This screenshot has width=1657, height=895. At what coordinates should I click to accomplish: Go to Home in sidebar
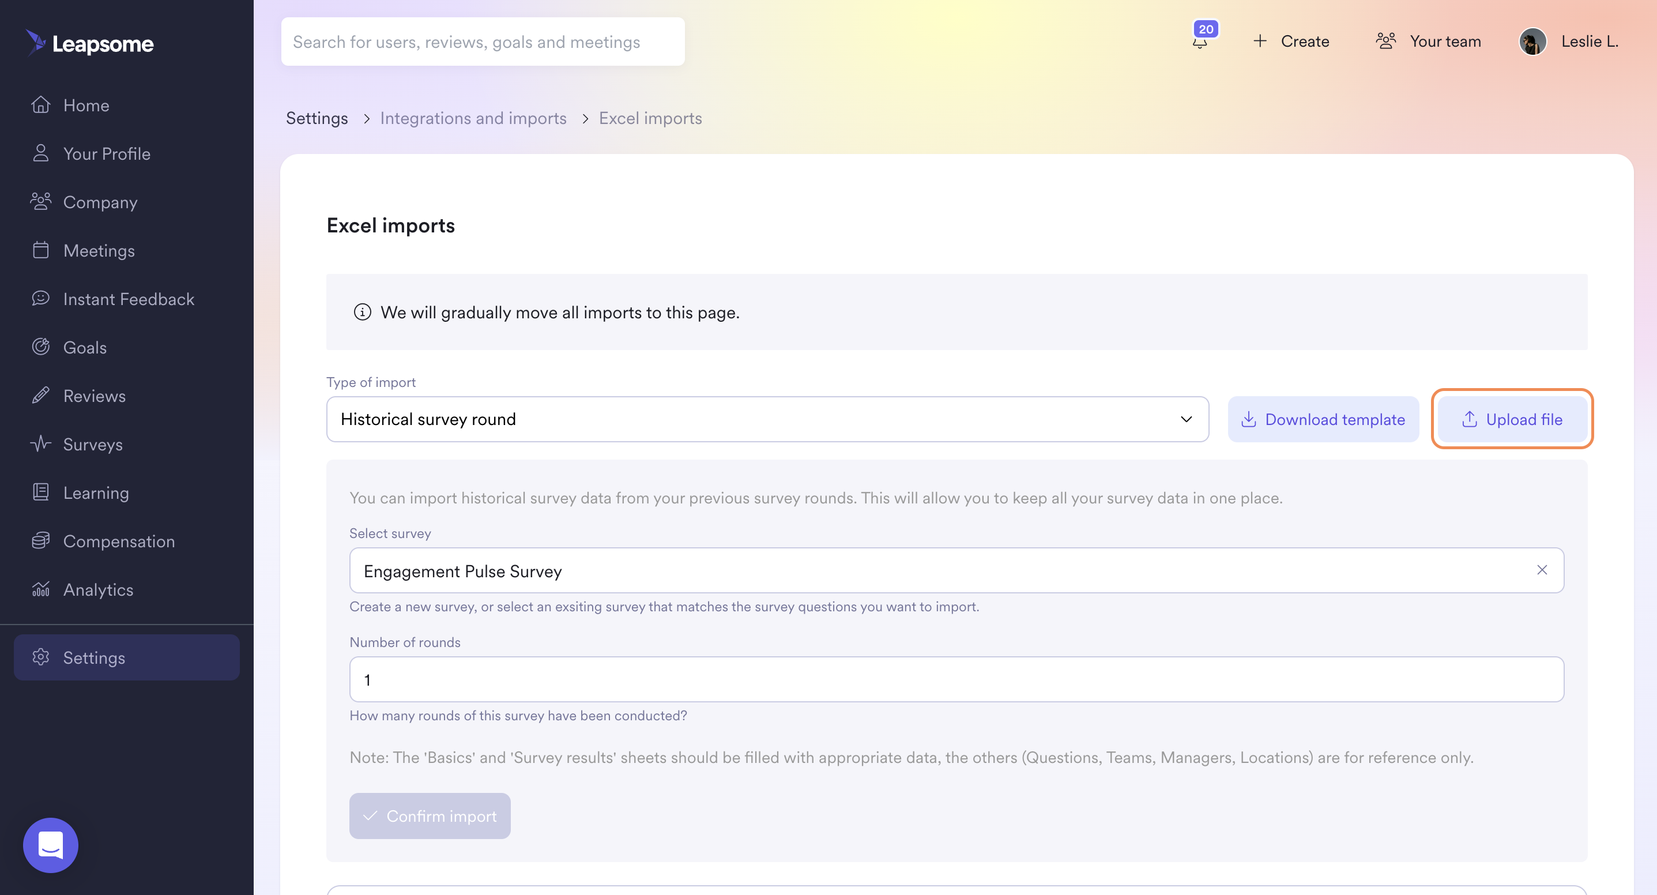tap(127, 105)
